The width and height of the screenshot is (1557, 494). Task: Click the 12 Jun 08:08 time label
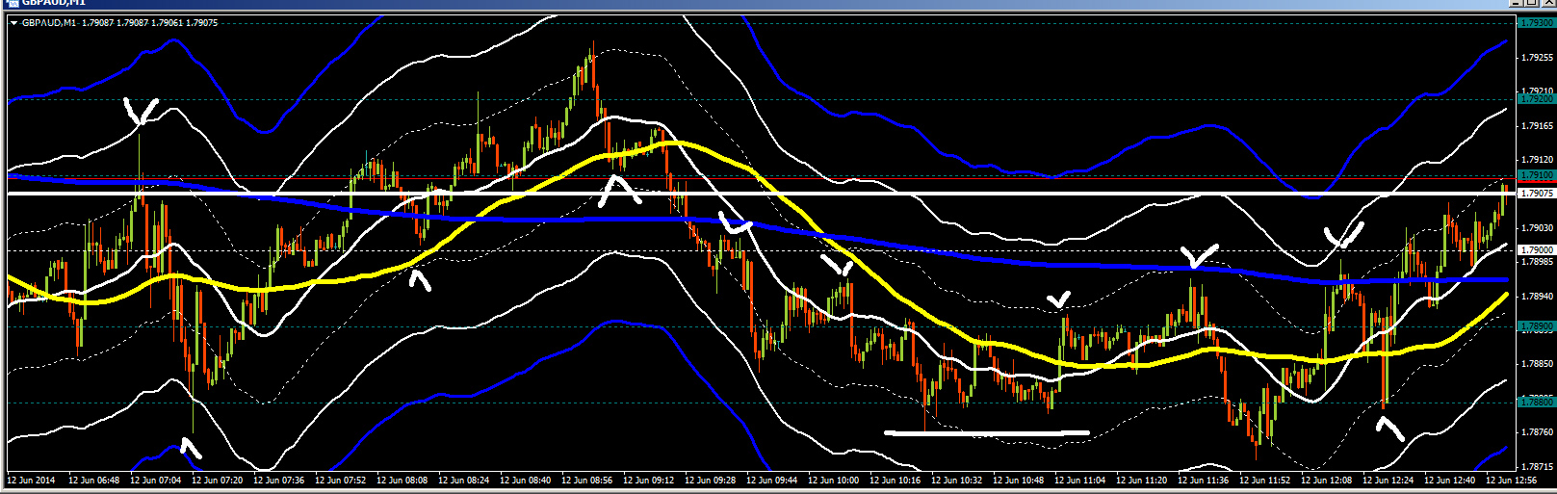[x=402, y=480]
